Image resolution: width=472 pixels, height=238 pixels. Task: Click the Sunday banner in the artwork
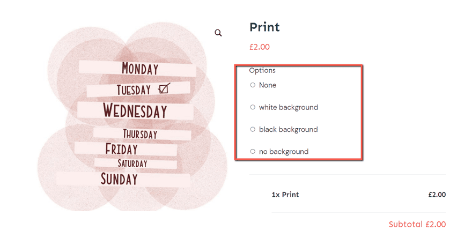coord(120,179)
